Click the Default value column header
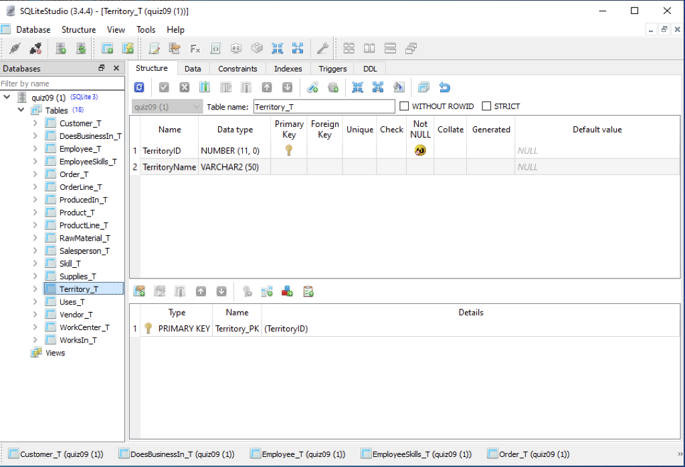685x467 pixels. (x=597, y=129)
